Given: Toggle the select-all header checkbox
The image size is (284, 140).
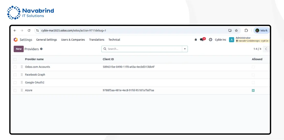Looking at the screenshot, I should coord(15,59).
